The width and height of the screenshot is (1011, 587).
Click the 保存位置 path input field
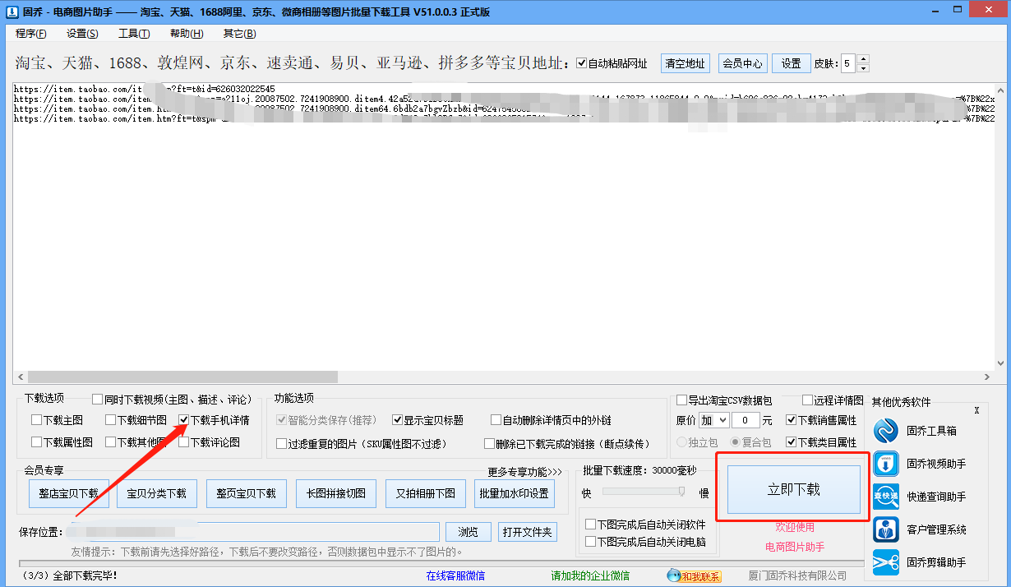255,532
